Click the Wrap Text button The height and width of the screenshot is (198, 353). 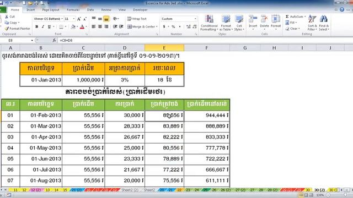pyautogui.click(x=137, y=19)
